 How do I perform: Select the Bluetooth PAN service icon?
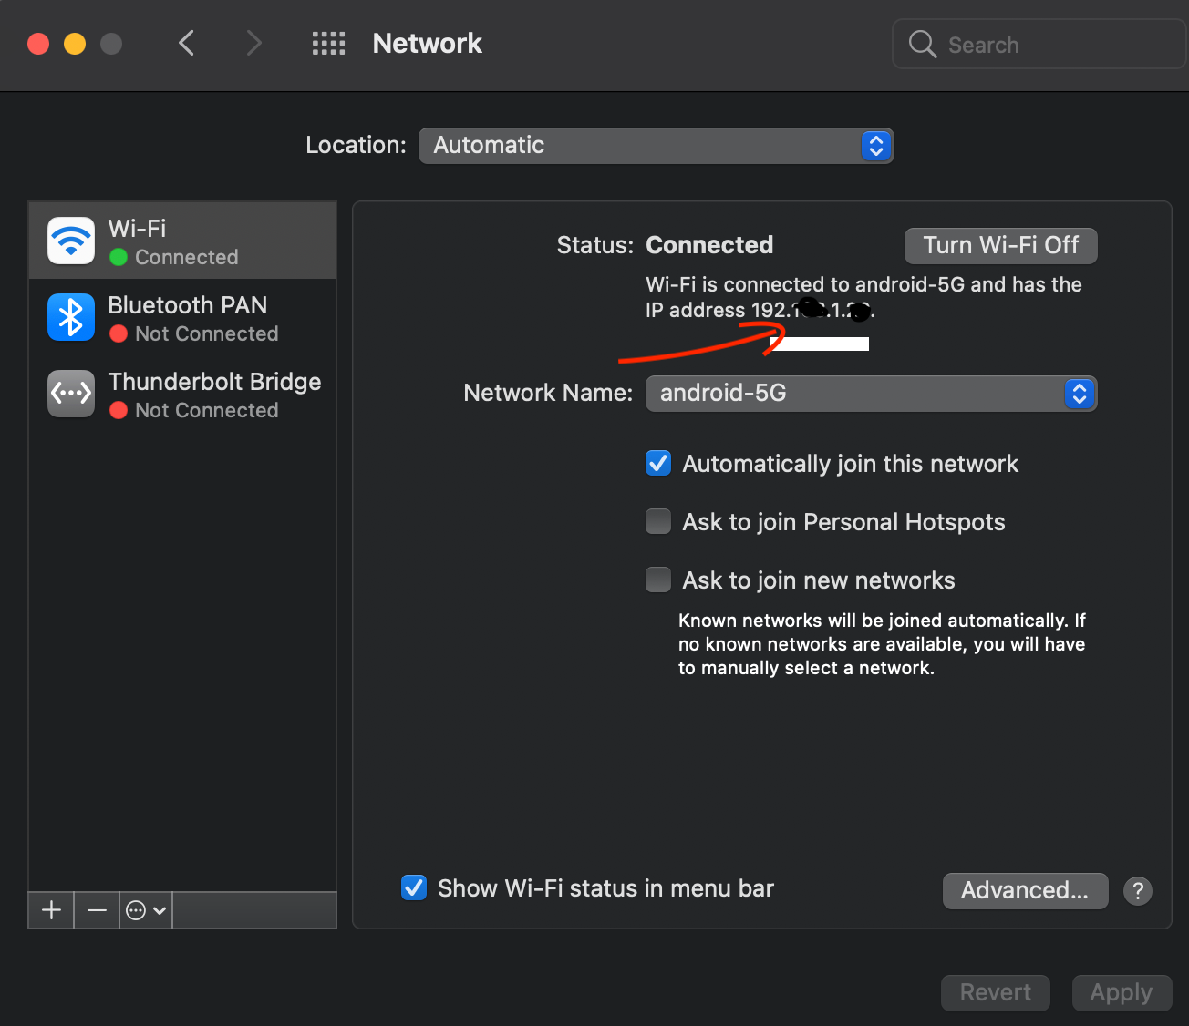click(71, 317)
